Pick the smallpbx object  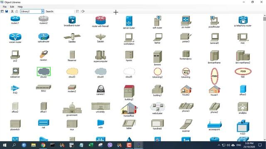click(x=243, y=107)
